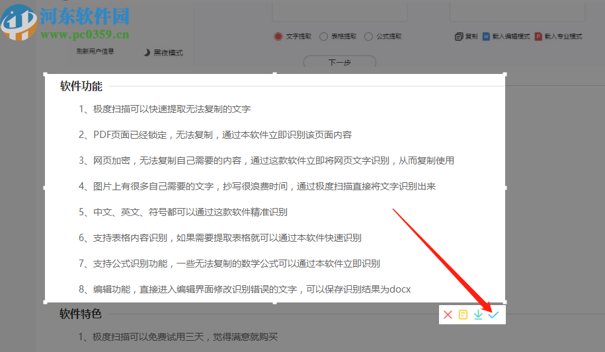The height and width of the screenshot is (352, 605).
Task: Click 刷新用户信息 link
Action: tap(95, 51)
